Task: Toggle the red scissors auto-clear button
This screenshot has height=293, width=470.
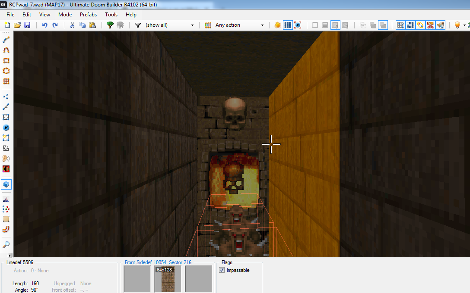Action: click(430, 25)
